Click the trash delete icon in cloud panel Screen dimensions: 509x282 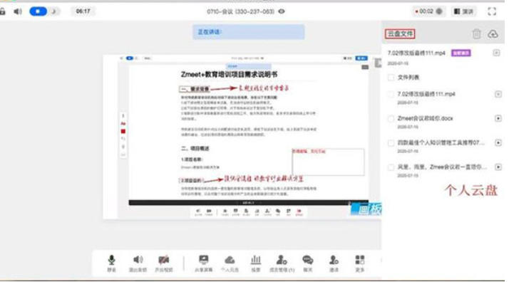(476, 33)
